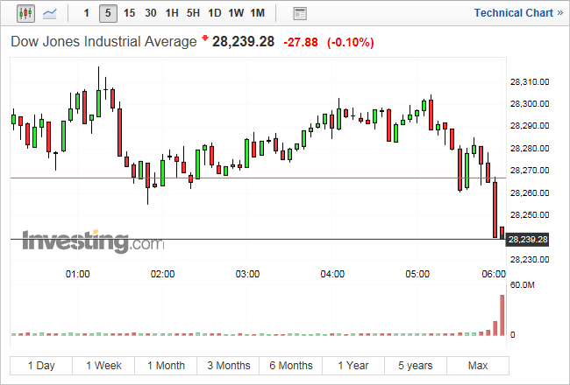This screenshot has height=385, width=570.
Task: Click the last large red candlestick
Action: tap(495, 210)
